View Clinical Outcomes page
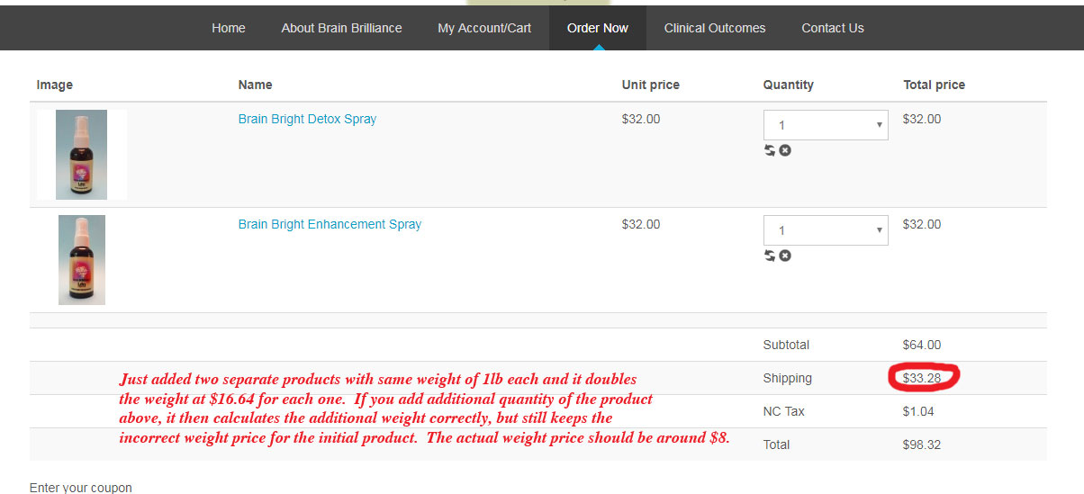Screen dimensions: 1084x494 pyautogui.click(x=715, y=28)
